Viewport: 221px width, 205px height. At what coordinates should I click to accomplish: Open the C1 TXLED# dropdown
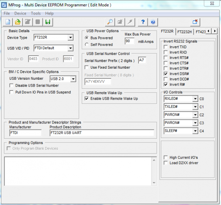[x=195, y=107]
